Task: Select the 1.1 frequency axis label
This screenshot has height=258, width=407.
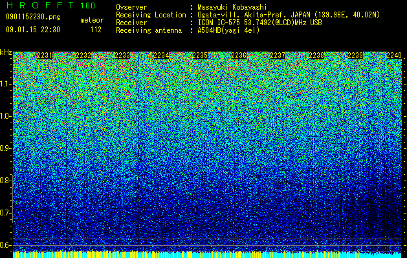Action: (6, 84)
